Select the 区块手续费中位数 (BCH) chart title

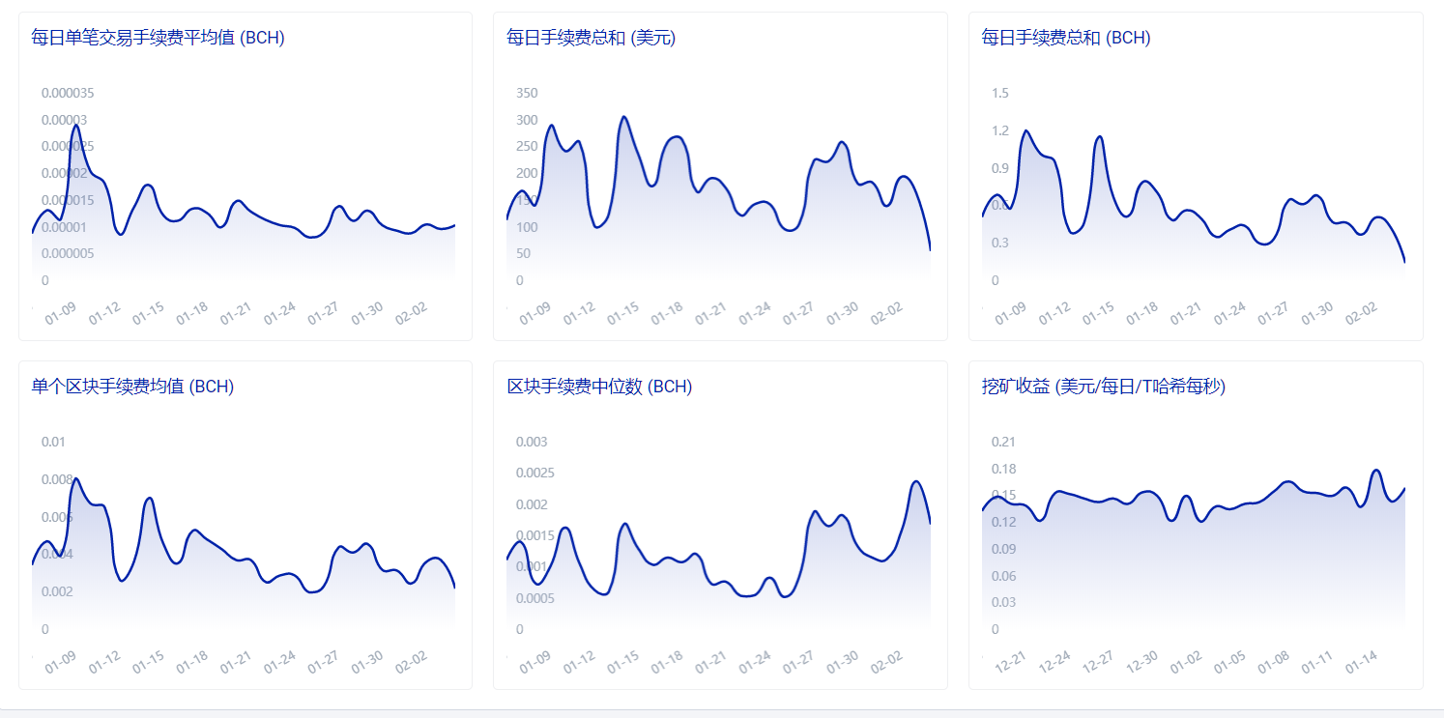coord(599,387)
